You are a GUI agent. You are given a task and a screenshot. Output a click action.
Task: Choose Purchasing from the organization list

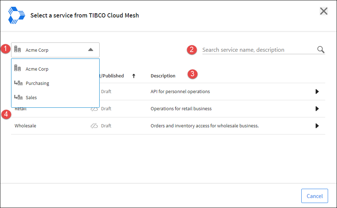[37, 83]
